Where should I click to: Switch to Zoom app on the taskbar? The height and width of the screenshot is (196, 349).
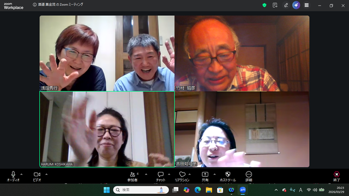click(243, 190)
